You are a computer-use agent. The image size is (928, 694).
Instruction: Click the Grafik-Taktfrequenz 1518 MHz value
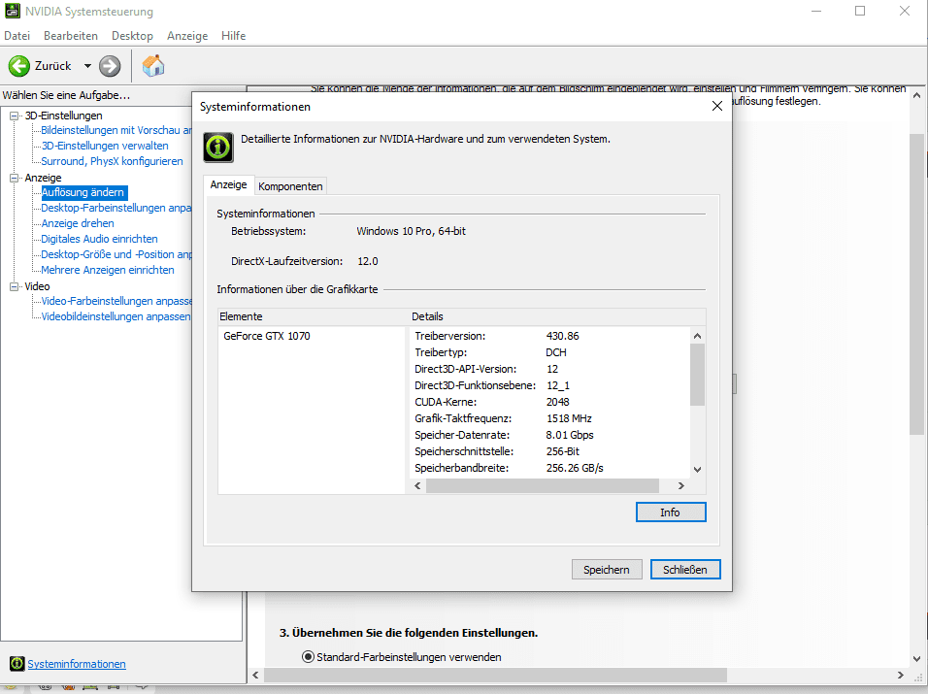coord(569,419)
